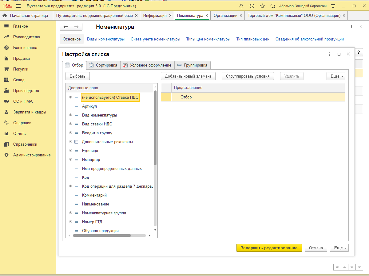Expand the Вид номенклатуры field

tap(70, 115)
